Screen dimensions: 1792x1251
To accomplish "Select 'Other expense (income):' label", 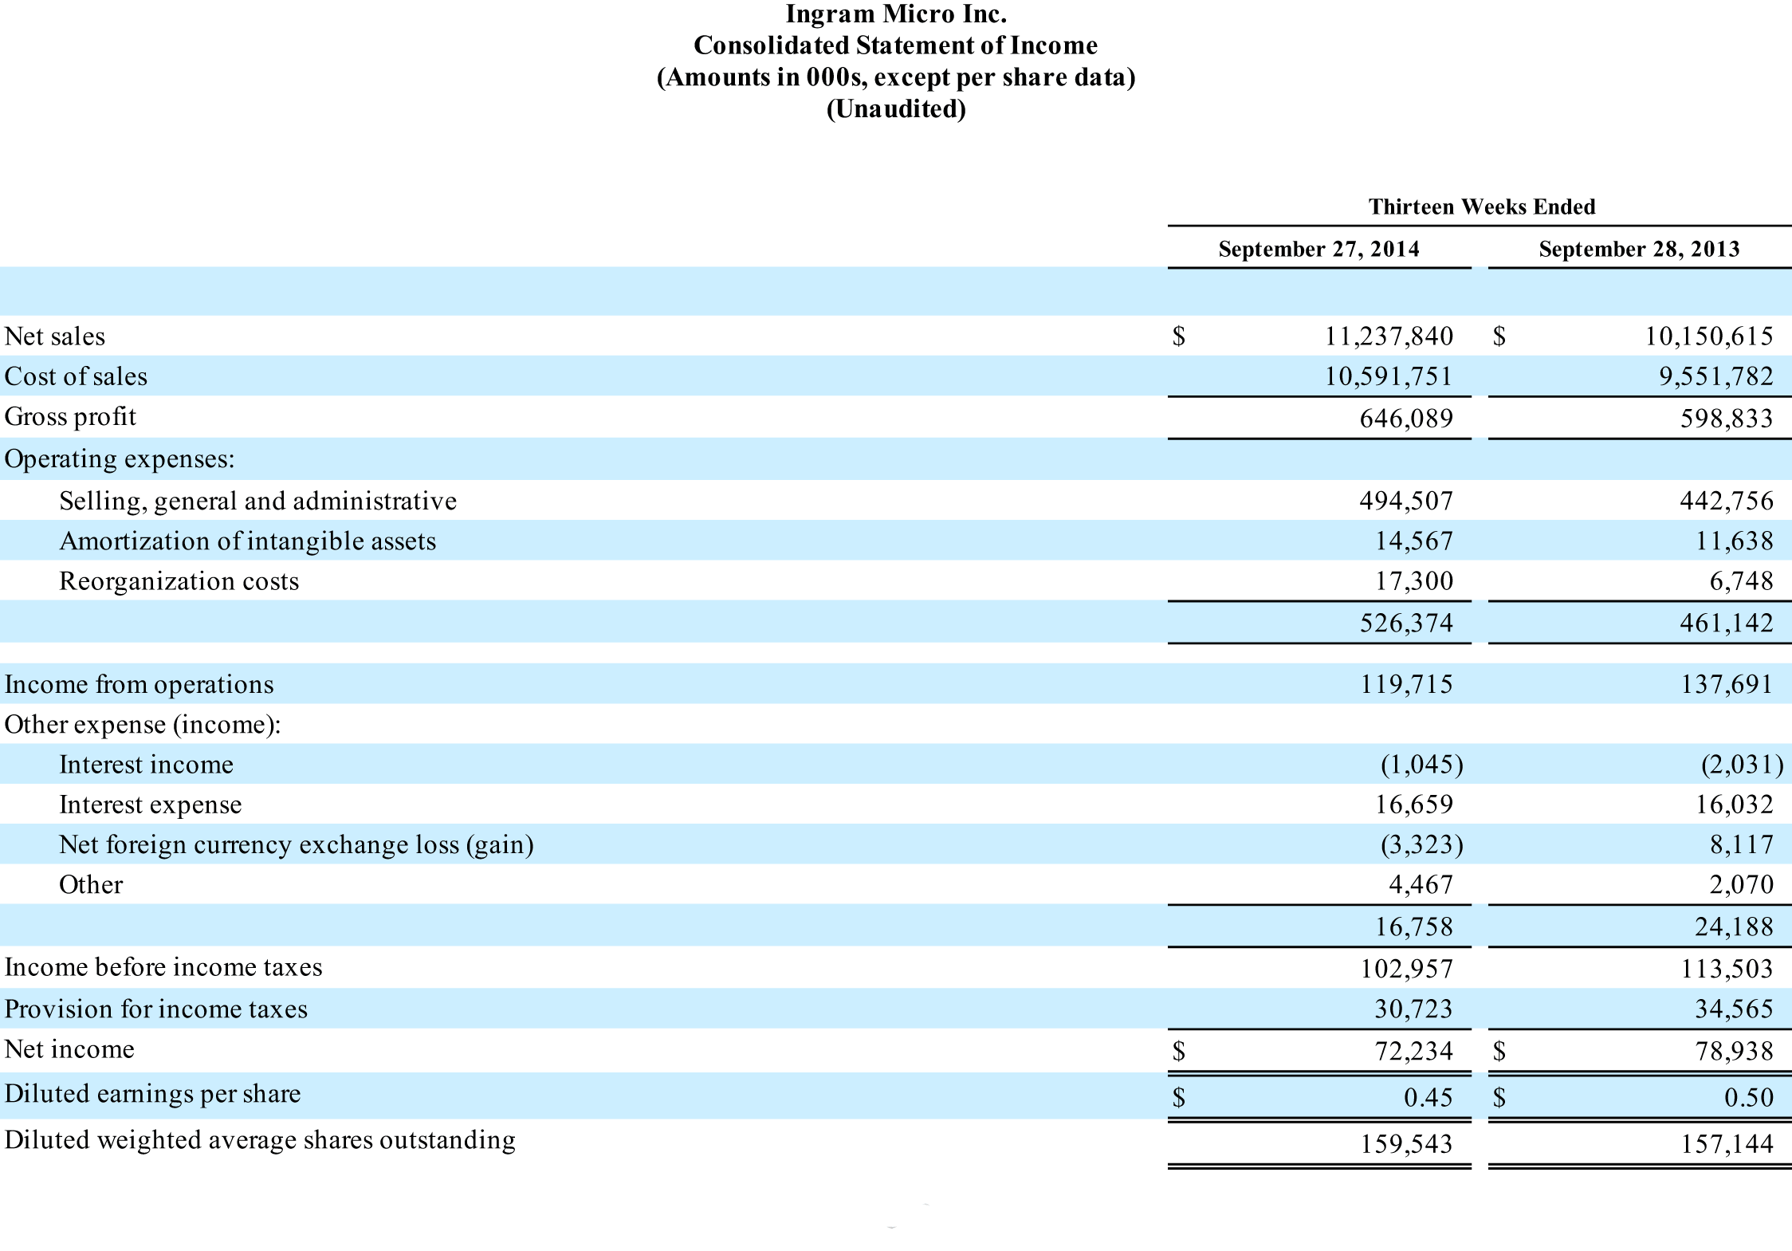I will click(143, 724).
